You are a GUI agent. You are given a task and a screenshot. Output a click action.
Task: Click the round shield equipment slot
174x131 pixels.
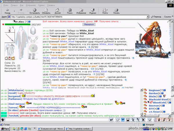tap(33, 48)
